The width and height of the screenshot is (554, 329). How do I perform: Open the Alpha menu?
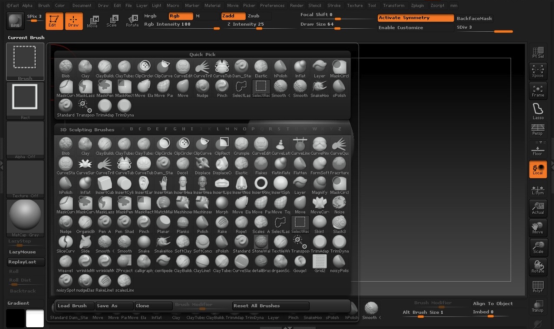click(x=27, y=6)
